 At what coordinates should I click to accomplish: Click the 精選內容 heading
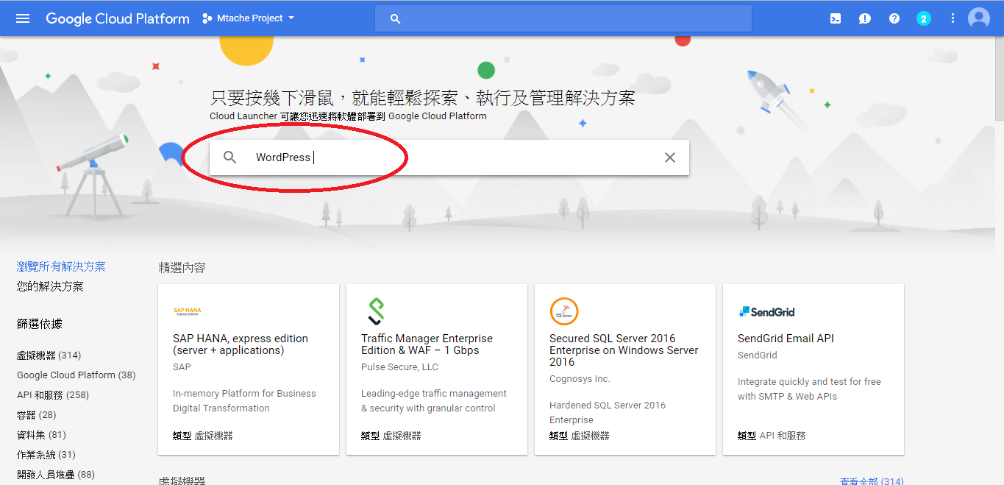coord(182,268)
